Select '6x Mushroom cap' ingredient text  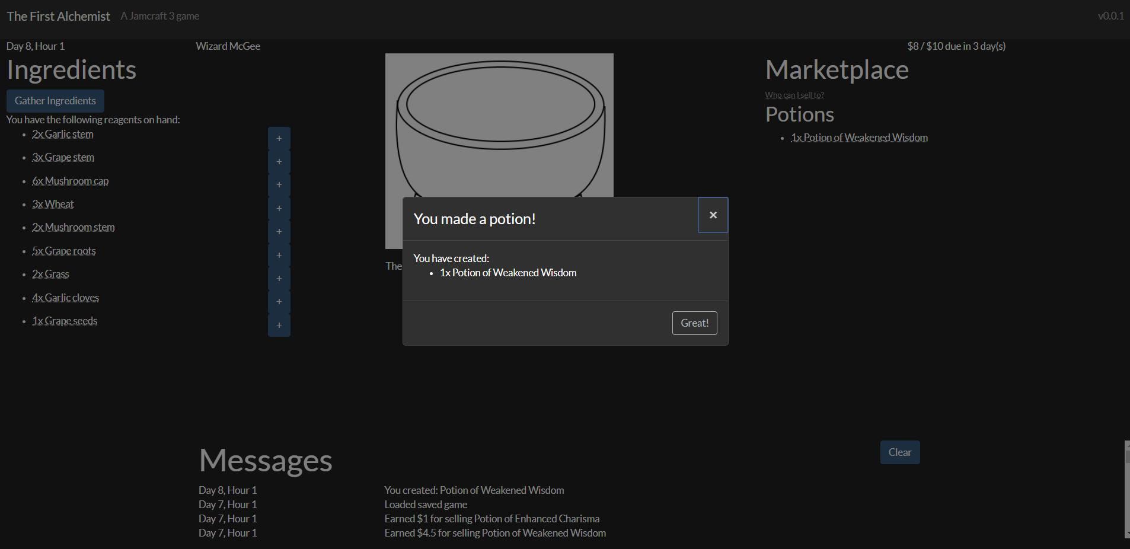pyautogui.click(x=70, y=181)
